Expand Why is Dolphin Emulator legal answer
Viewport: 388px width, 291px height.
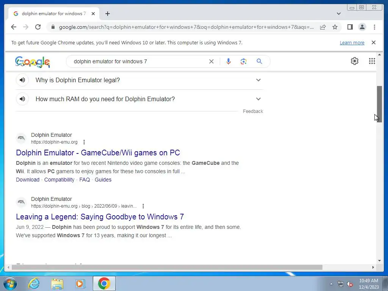(258, 80)
